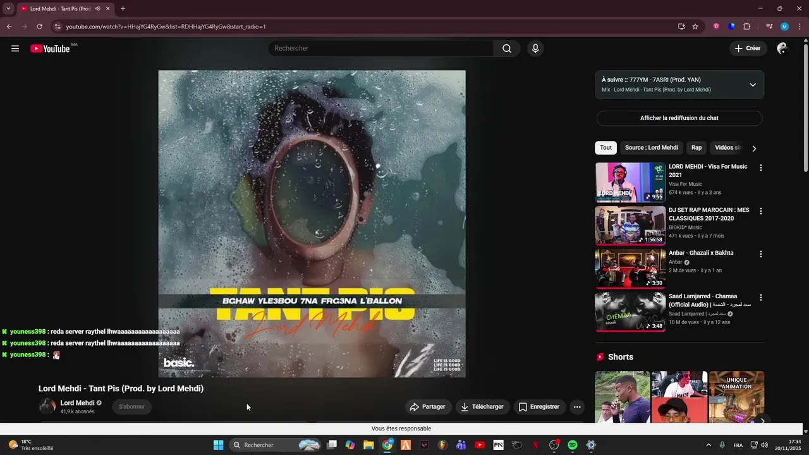Select the Rap filter chip

point(696,148)
